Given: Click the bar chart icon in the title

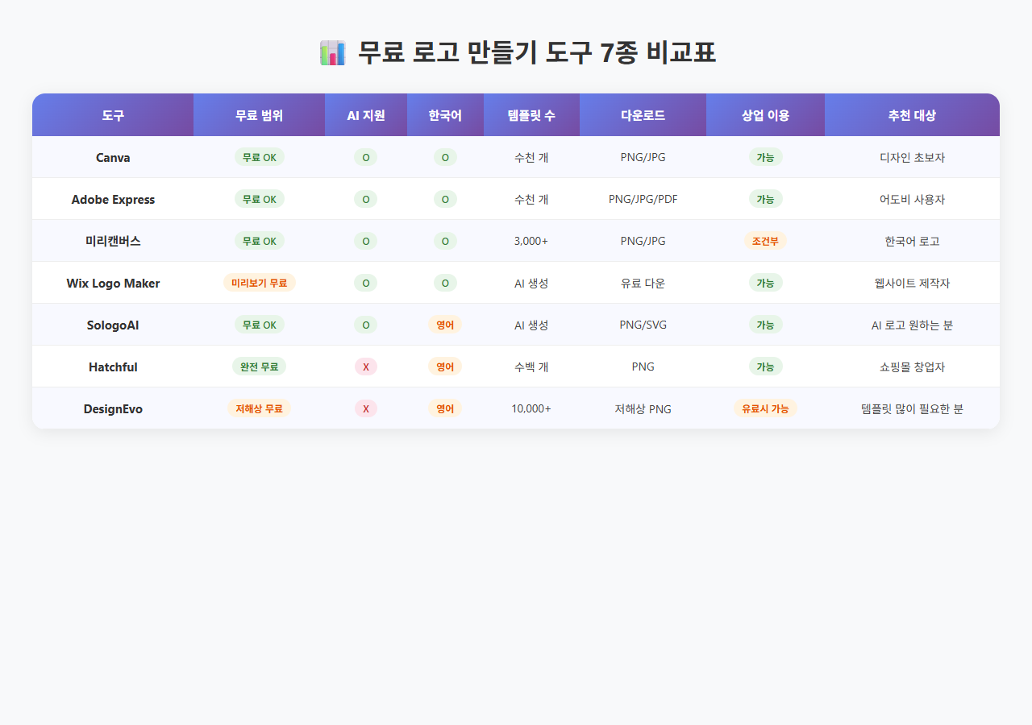Looking at the screenshot, I should point(333,52).
